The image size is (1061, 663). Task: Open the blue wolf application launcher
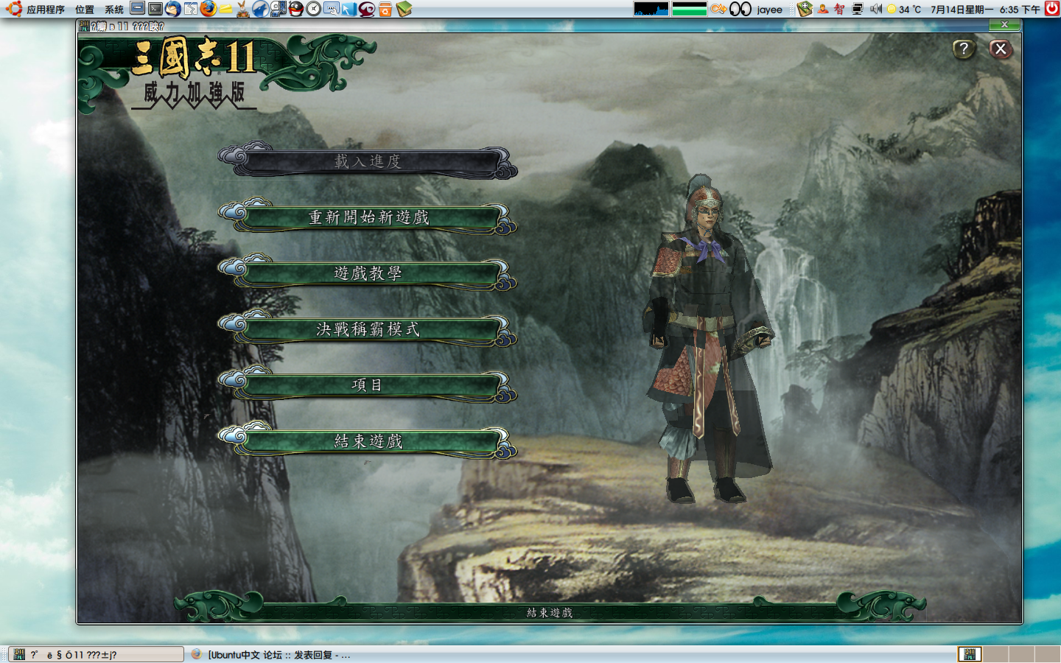[261, 9]
